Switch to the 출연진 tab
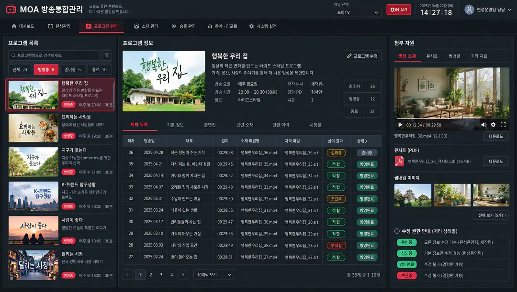This screenshot has height=292, width=517. [210, 125]
